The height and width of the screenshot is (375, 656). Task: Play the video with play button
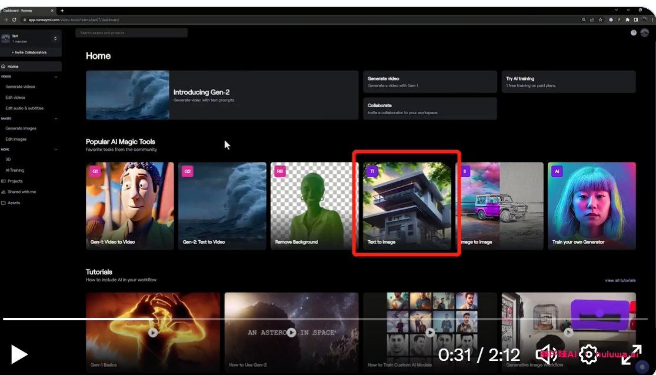pyautogui.click(x=19, y=354)
